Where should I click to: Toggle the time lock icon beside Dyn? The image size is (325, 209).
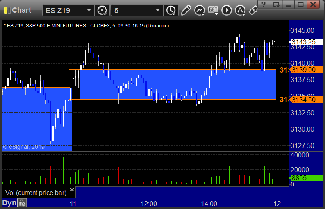tap(22, 203)
